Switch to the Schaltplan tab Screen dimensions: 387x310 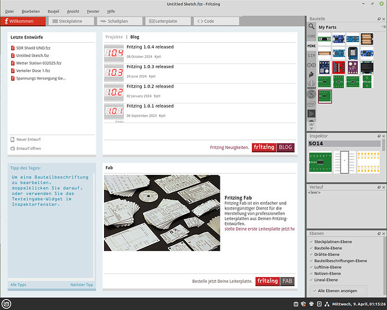[120, 21]
